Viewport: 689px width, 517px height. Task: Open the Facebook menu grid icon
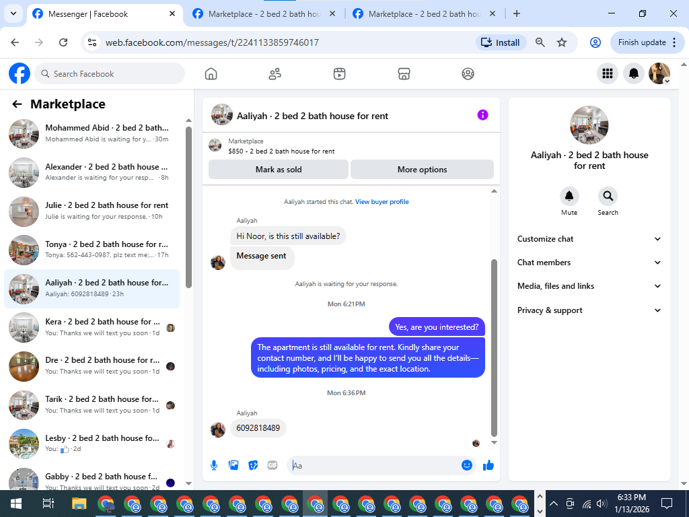click(x=608, y=73)
